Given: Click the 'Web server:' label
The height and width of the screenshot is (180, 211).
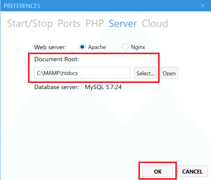Looking at the screenshot, I should point(50,47).
